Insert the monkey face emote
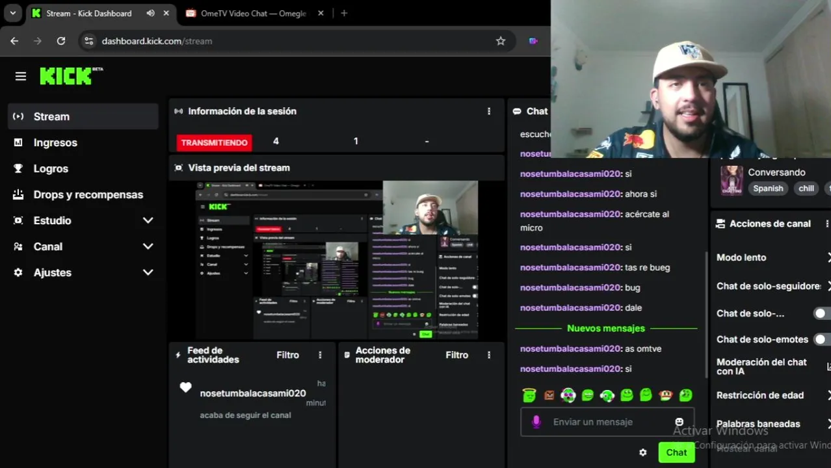The image size is (831, 468). point(665,395)
